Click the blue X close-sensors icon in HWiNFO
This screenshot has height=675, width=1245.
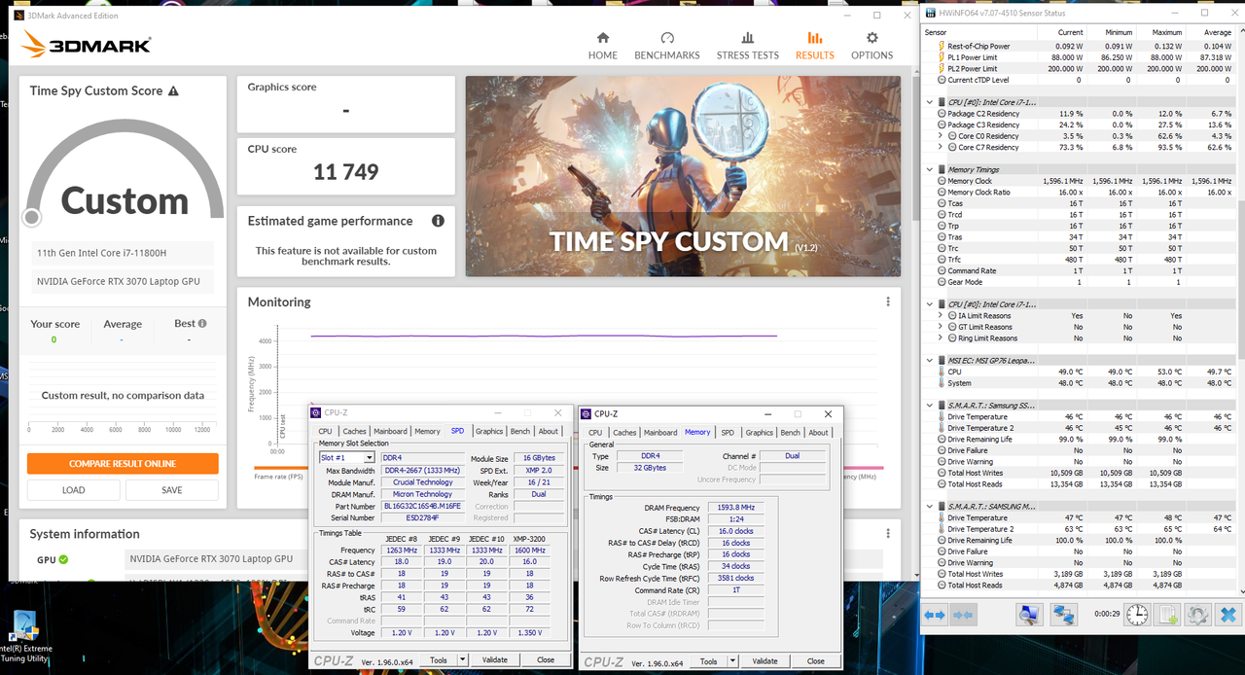1227,615
